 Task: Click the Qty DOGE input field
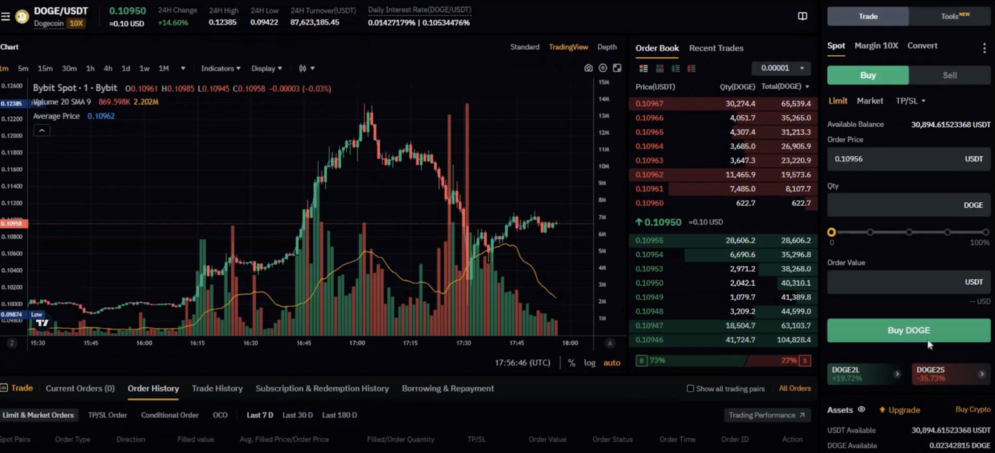point(908,205)
